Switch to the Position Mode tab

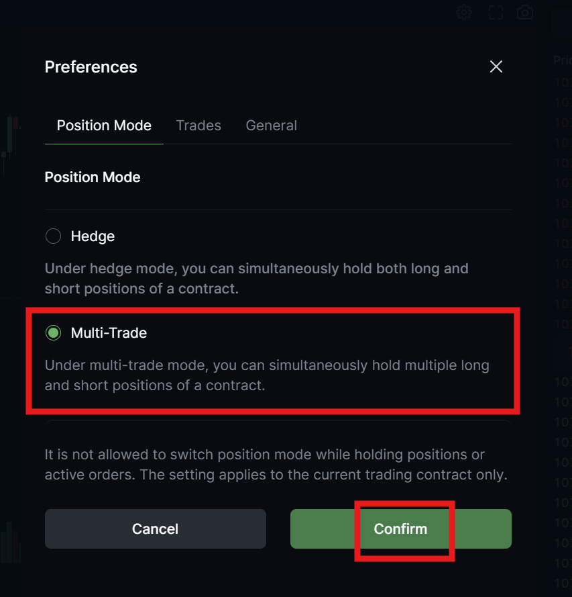pos(104,126)
